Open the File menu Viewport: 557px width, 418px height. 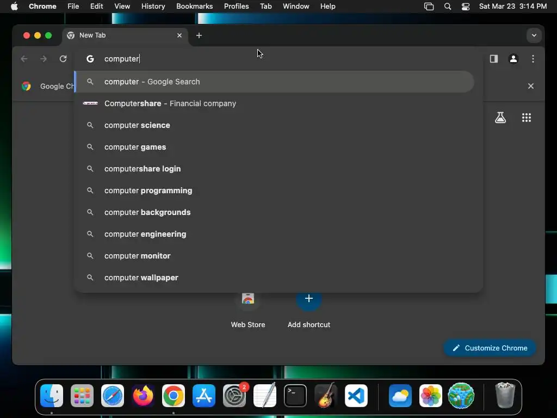[73, 6]
